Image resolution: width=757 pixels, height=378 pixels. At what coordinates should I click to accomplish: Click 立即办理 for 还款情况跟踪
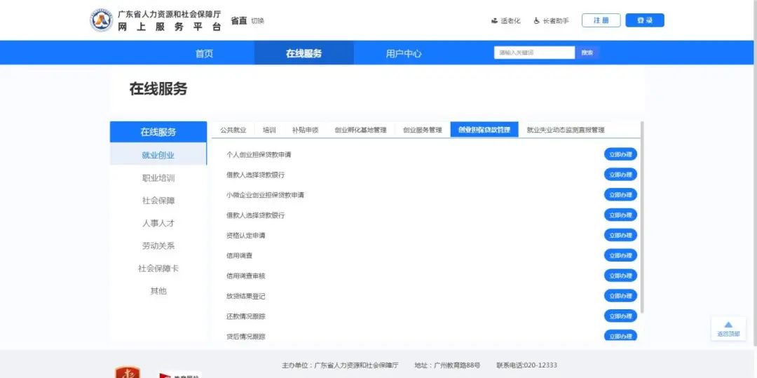point(620,316)
